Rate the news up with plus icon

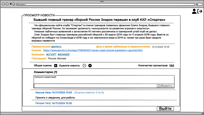tap(90, 66)
